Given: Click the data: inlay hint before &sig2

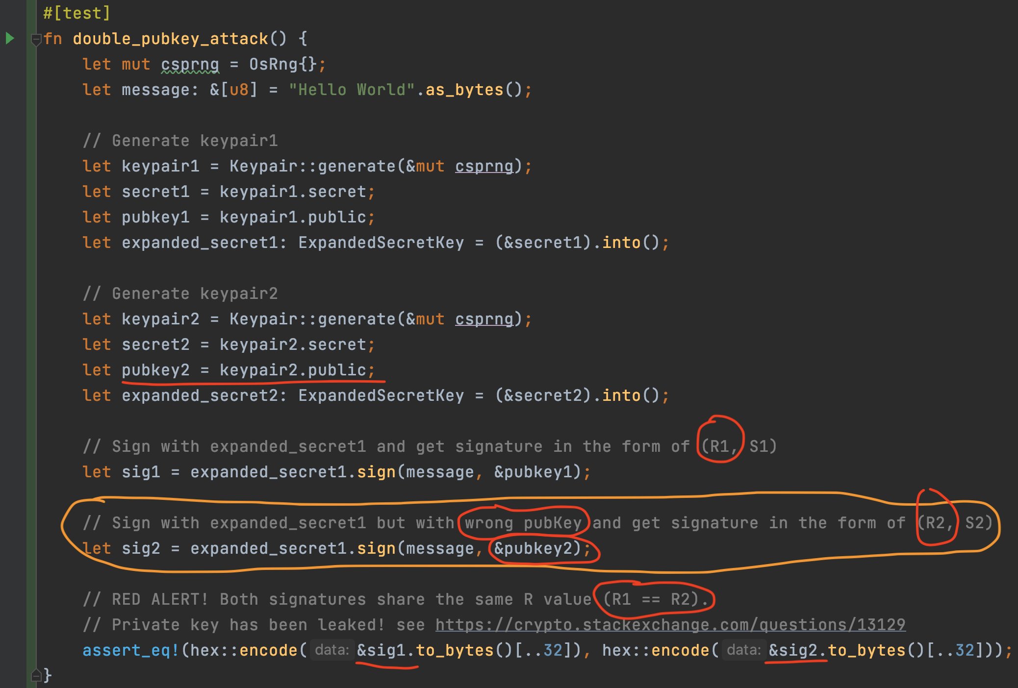Looking at the screenshot, I should point(743,650).
